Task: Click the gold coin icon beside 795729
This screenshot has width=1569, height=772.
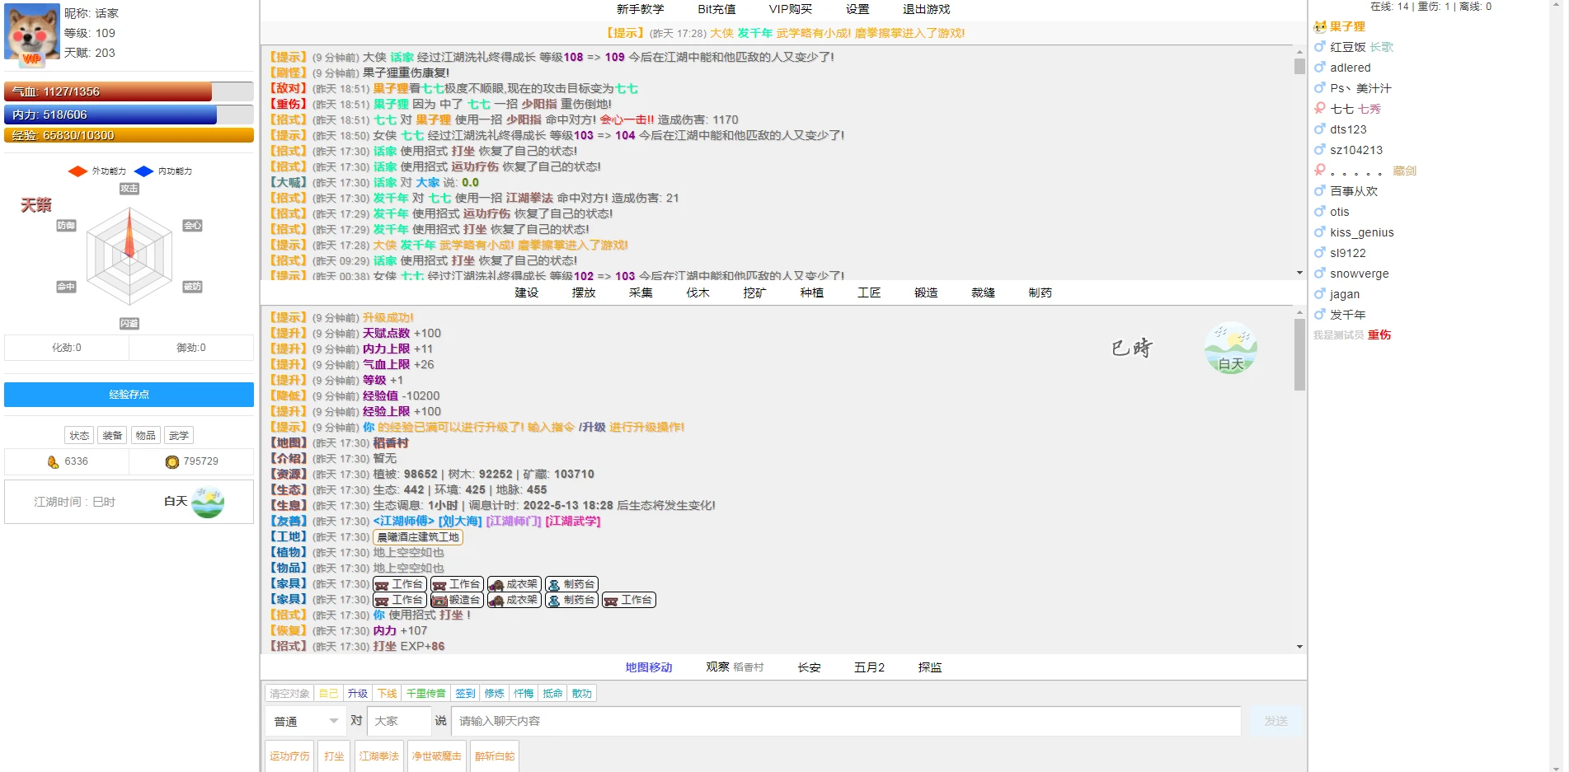Action: (171, 462)
